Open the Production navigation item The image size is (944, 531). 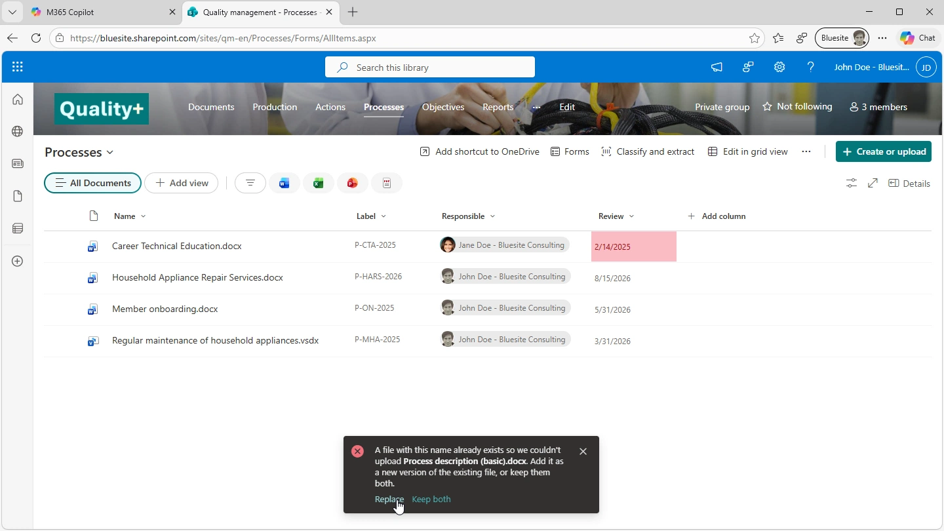(x=275, y=107)
